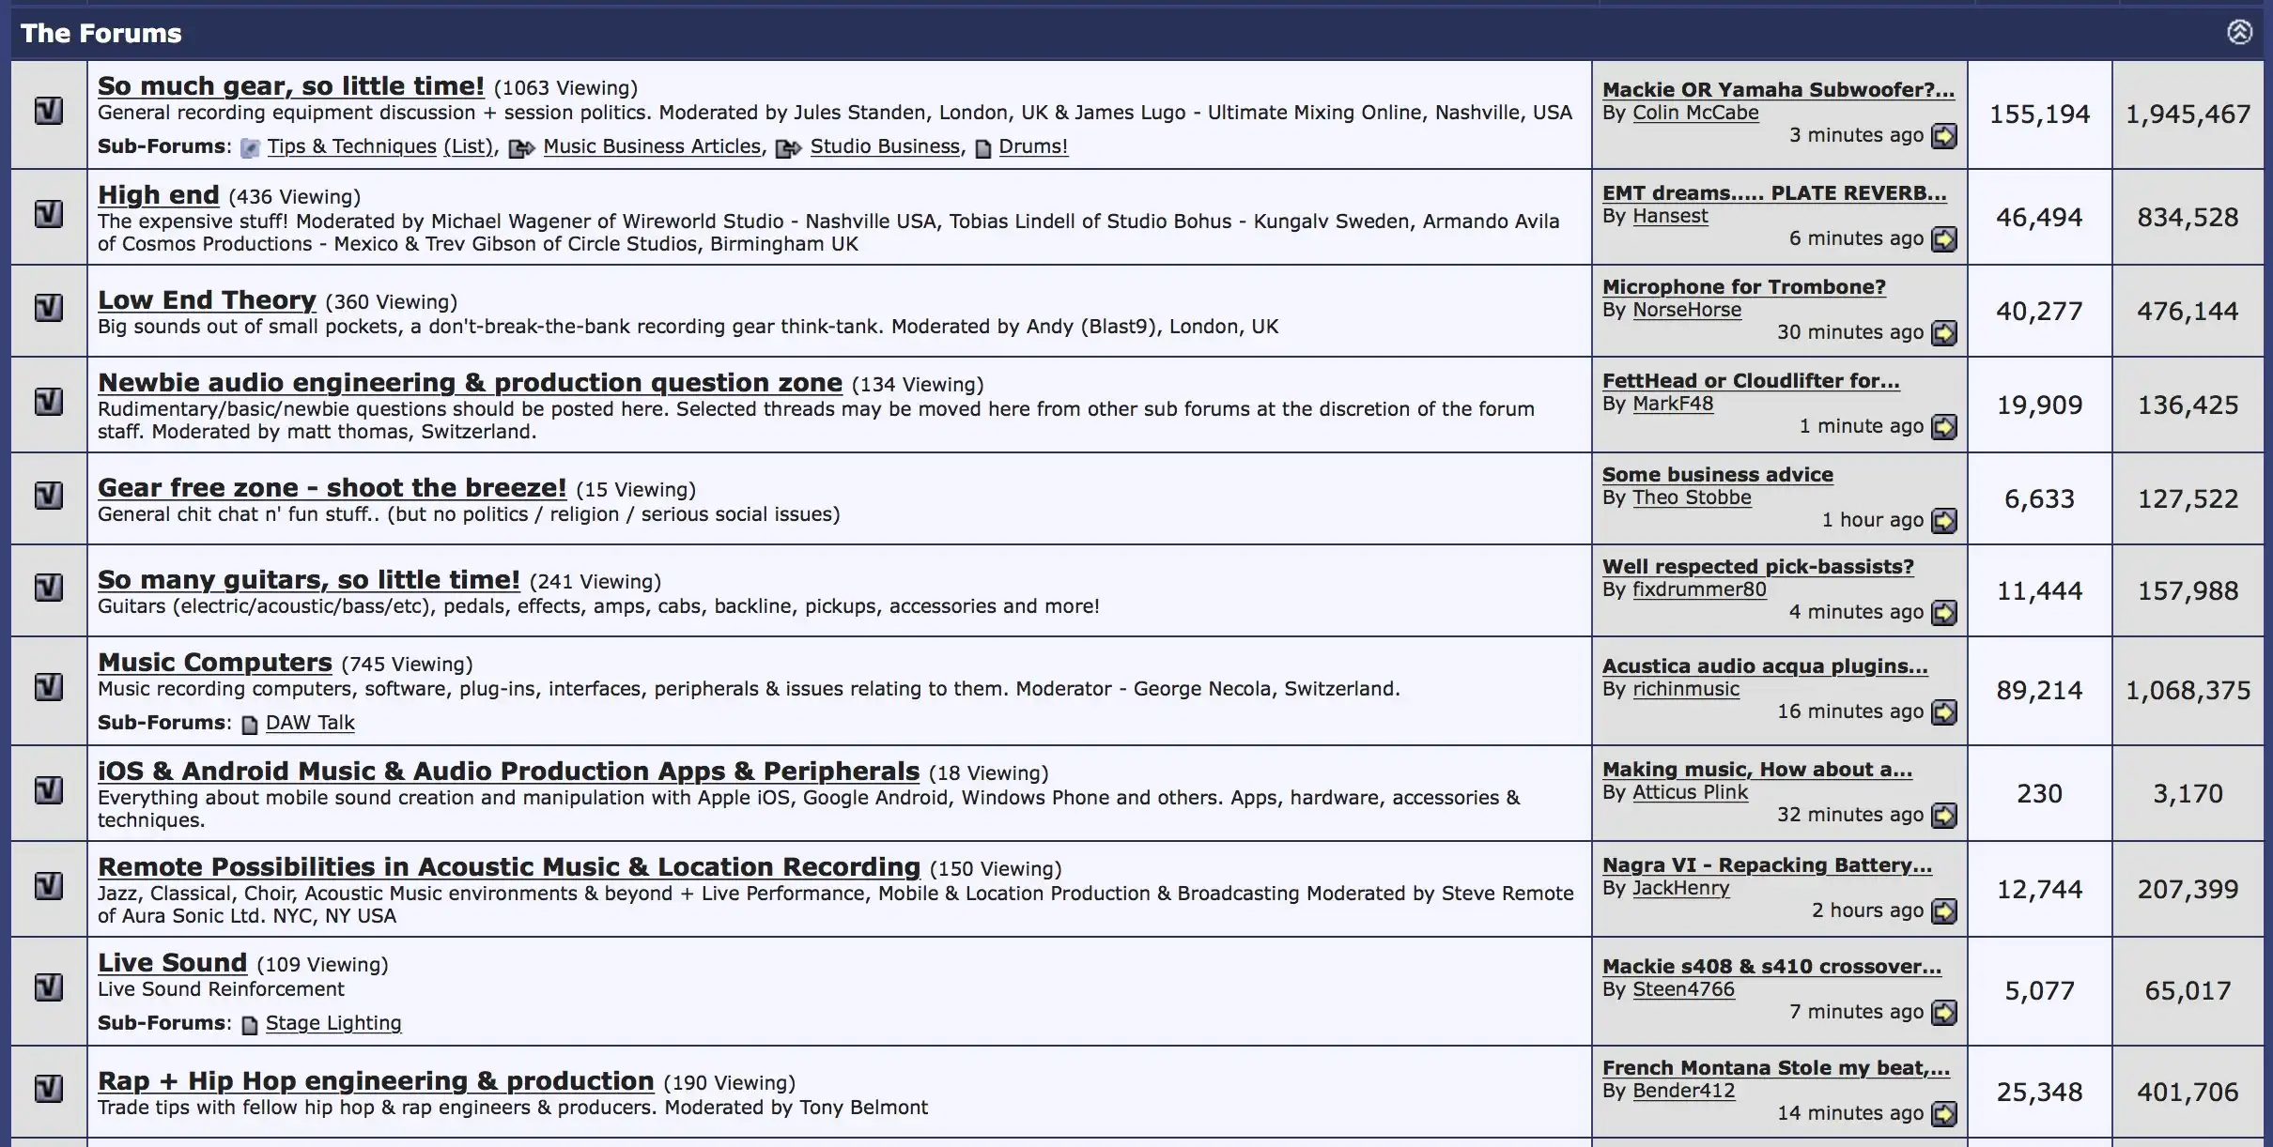Jump to last post of Microphone for Trombone
This screenshot has height=1147, width=2273.
coord(1943,333)
